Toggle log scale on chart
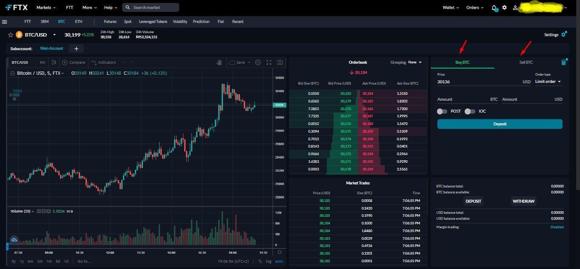580x269 pixels. click(x=269, y=261)
